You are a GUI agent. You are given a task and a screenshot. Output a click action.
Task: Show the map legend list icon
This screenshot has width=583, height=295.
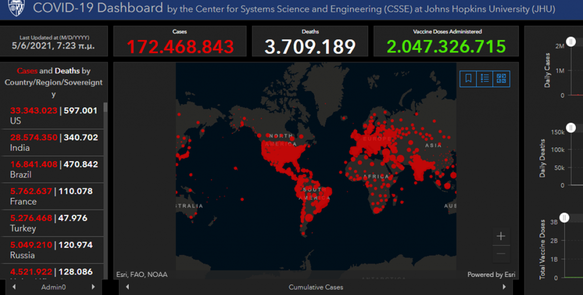coord(485,79)
